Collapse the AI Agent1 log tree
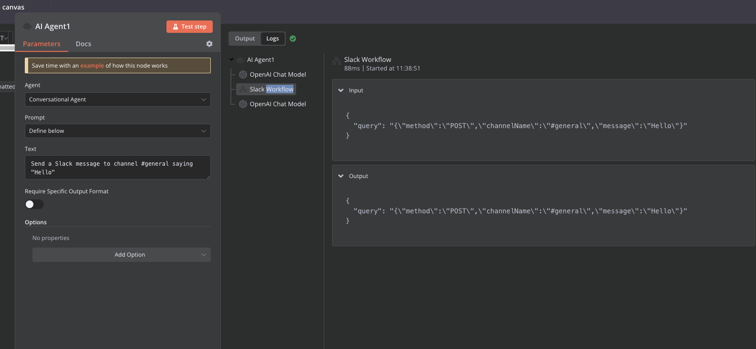This screenshot has height=349, width=756. pos(231,60)
